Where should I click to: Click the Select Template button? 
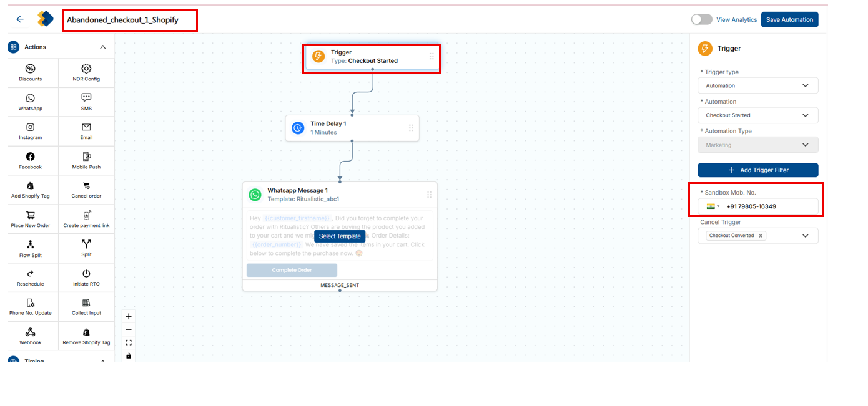point(340,236)
